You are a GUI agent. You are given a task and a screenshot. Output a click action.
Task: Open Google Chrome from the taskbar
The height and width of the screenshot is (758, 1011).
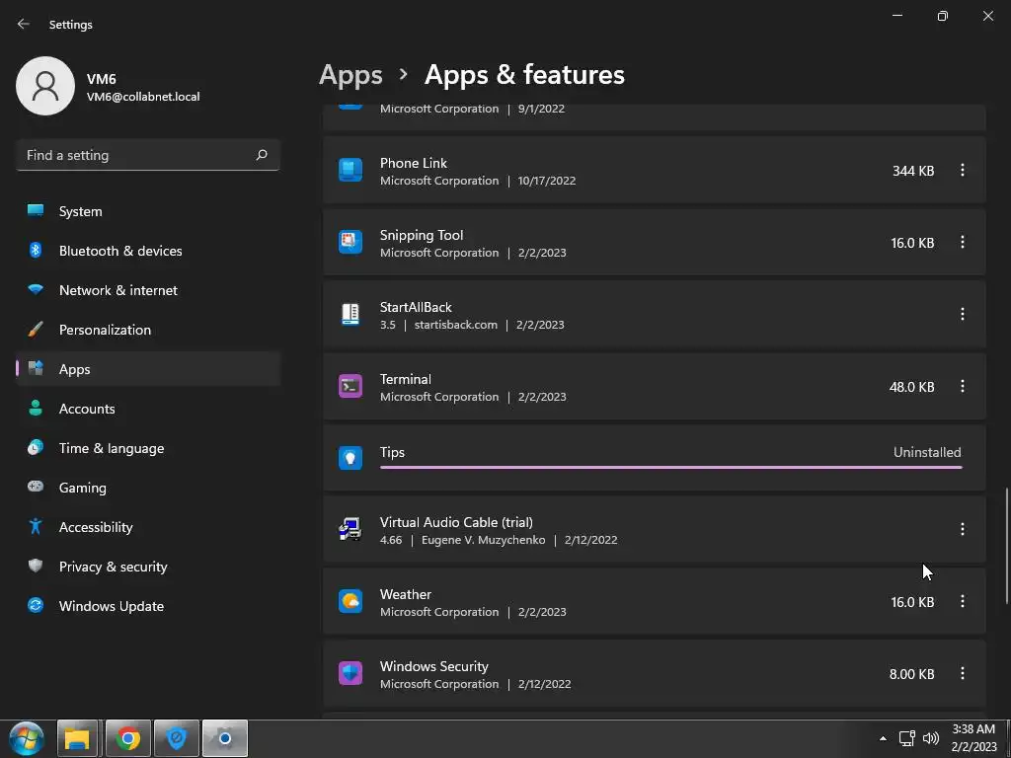pos(127,738)
